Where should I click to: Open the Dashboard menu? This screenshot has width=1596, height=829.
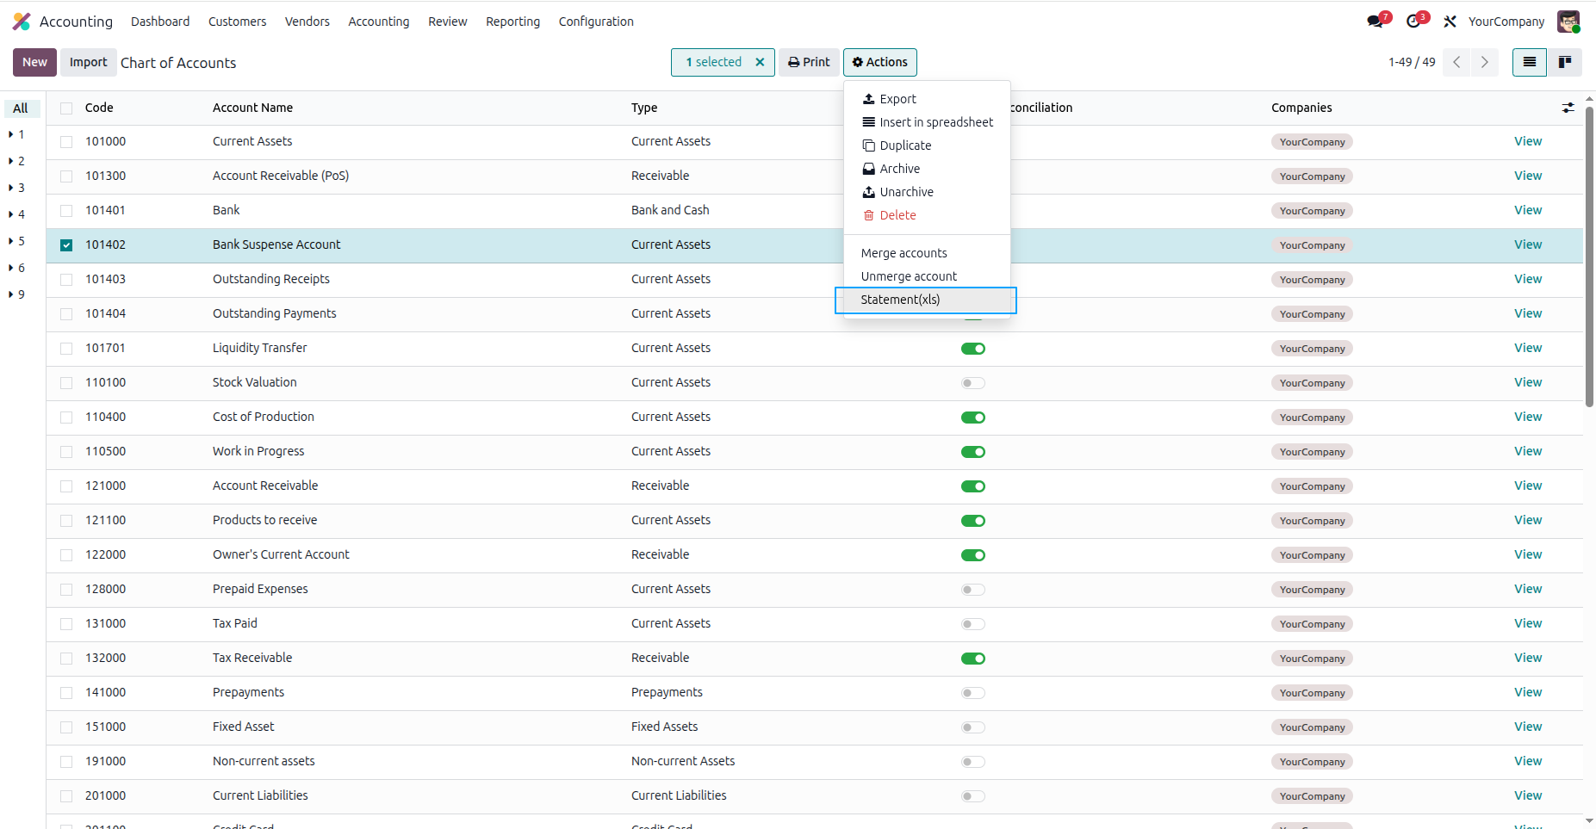(160, 22)
